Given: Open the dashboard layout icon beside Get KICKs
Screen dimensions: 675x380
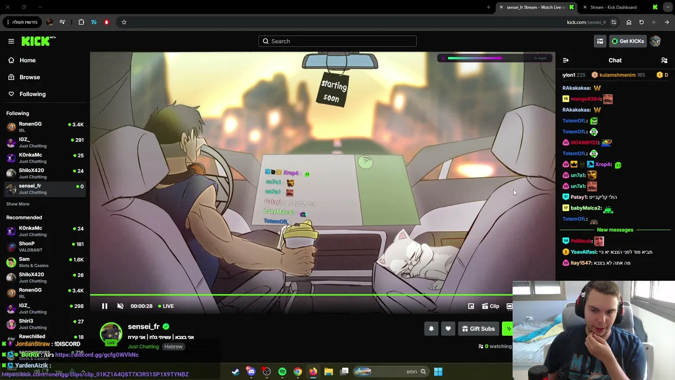Looking at the screenshot, I should click(x=600, y=41).
